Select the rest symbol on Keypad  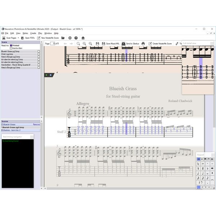pyautogui.click(x=201, y=183)
